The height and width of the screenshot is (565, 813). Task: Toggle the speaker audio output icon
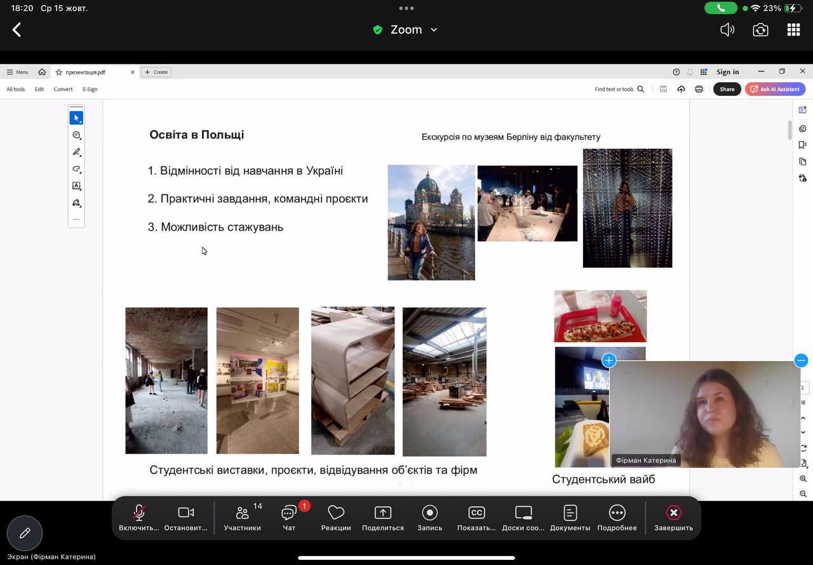[727, 30]
